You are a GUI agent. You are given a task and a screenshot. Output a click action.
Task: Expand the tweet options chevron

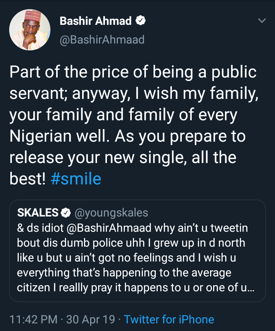click(262, 21)
